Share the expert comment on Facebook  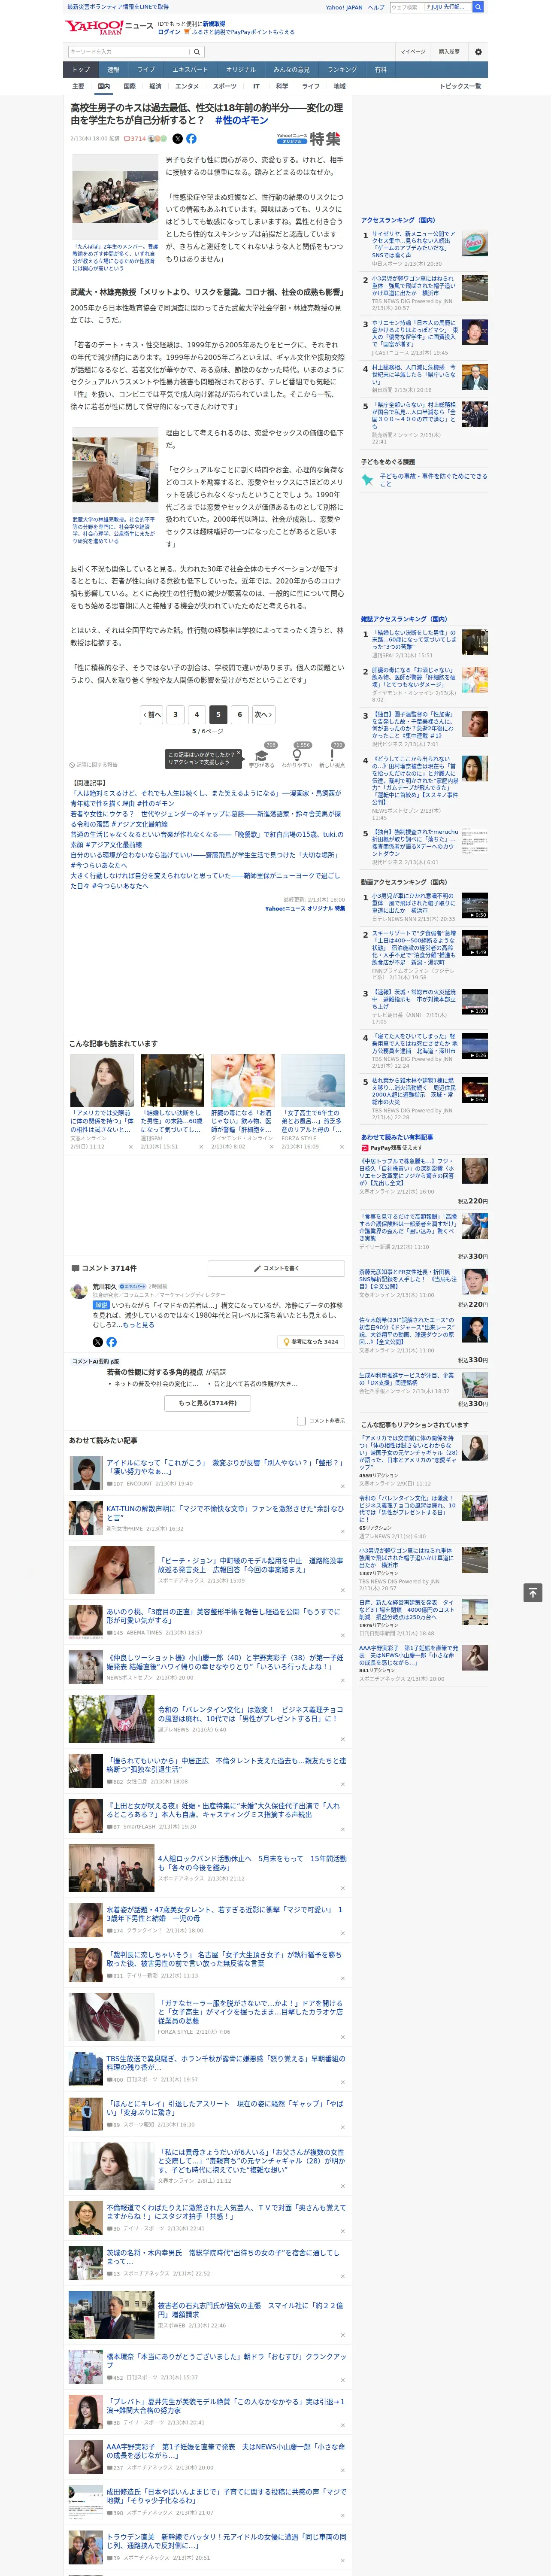pos(111,1342)
